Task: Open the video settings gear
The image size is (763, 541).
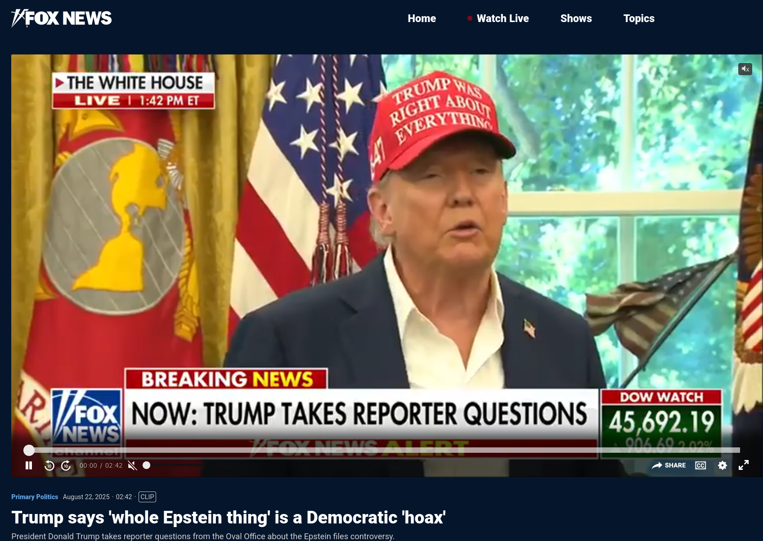Action: tap(723, 465)
